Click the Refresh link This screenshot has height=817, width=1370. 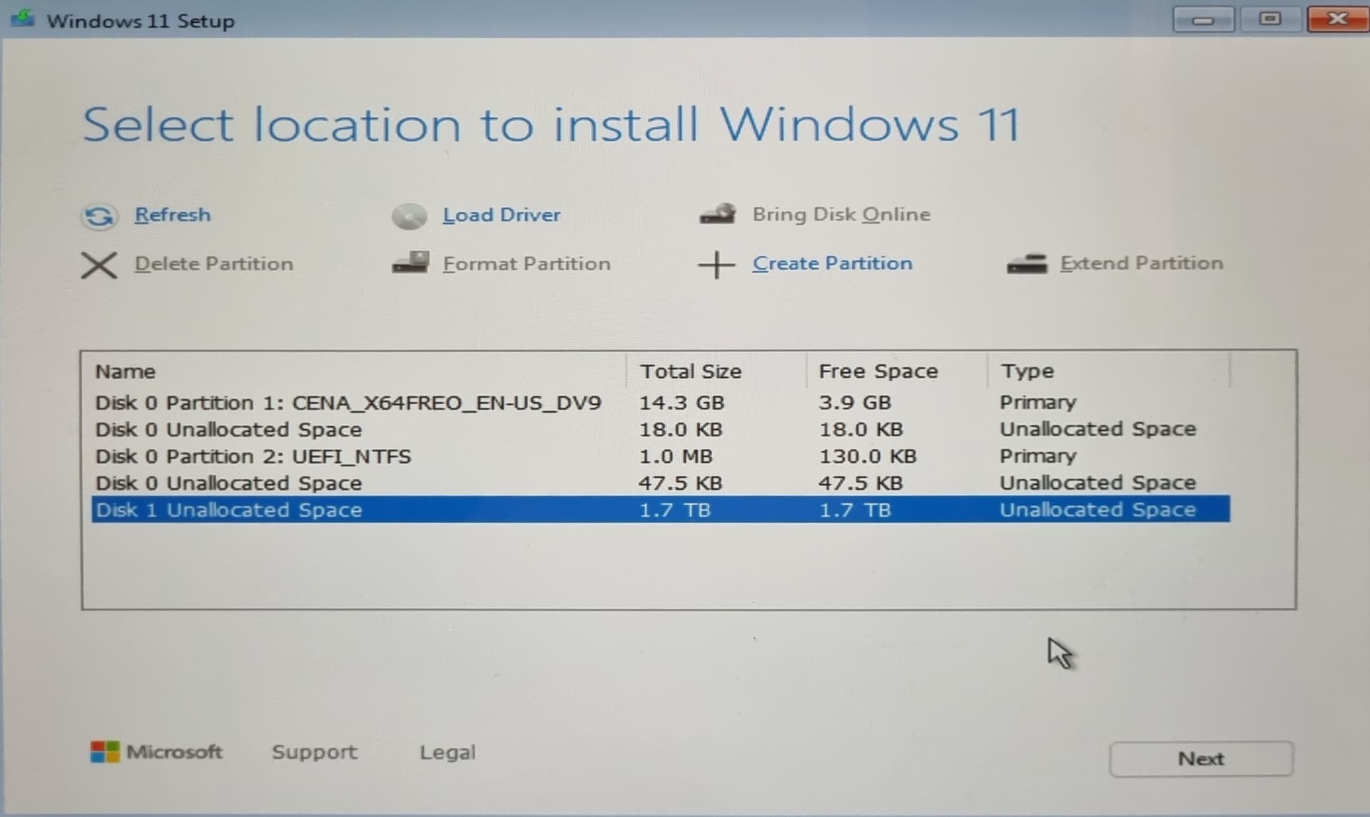(173, 215)
